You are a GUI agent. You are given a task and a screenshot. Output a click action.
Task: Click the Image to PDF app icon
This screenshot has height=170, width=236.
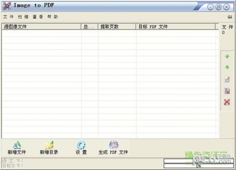click(x=7, y=6)
